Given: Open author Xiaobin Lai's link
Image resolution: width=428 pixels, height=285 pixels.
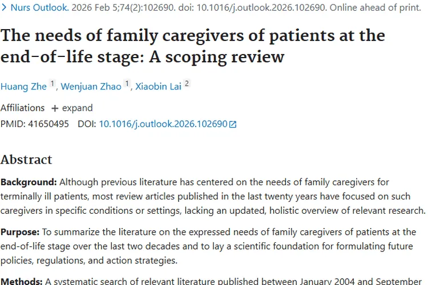Looking at the screenshot, I should tap(158, 87).
